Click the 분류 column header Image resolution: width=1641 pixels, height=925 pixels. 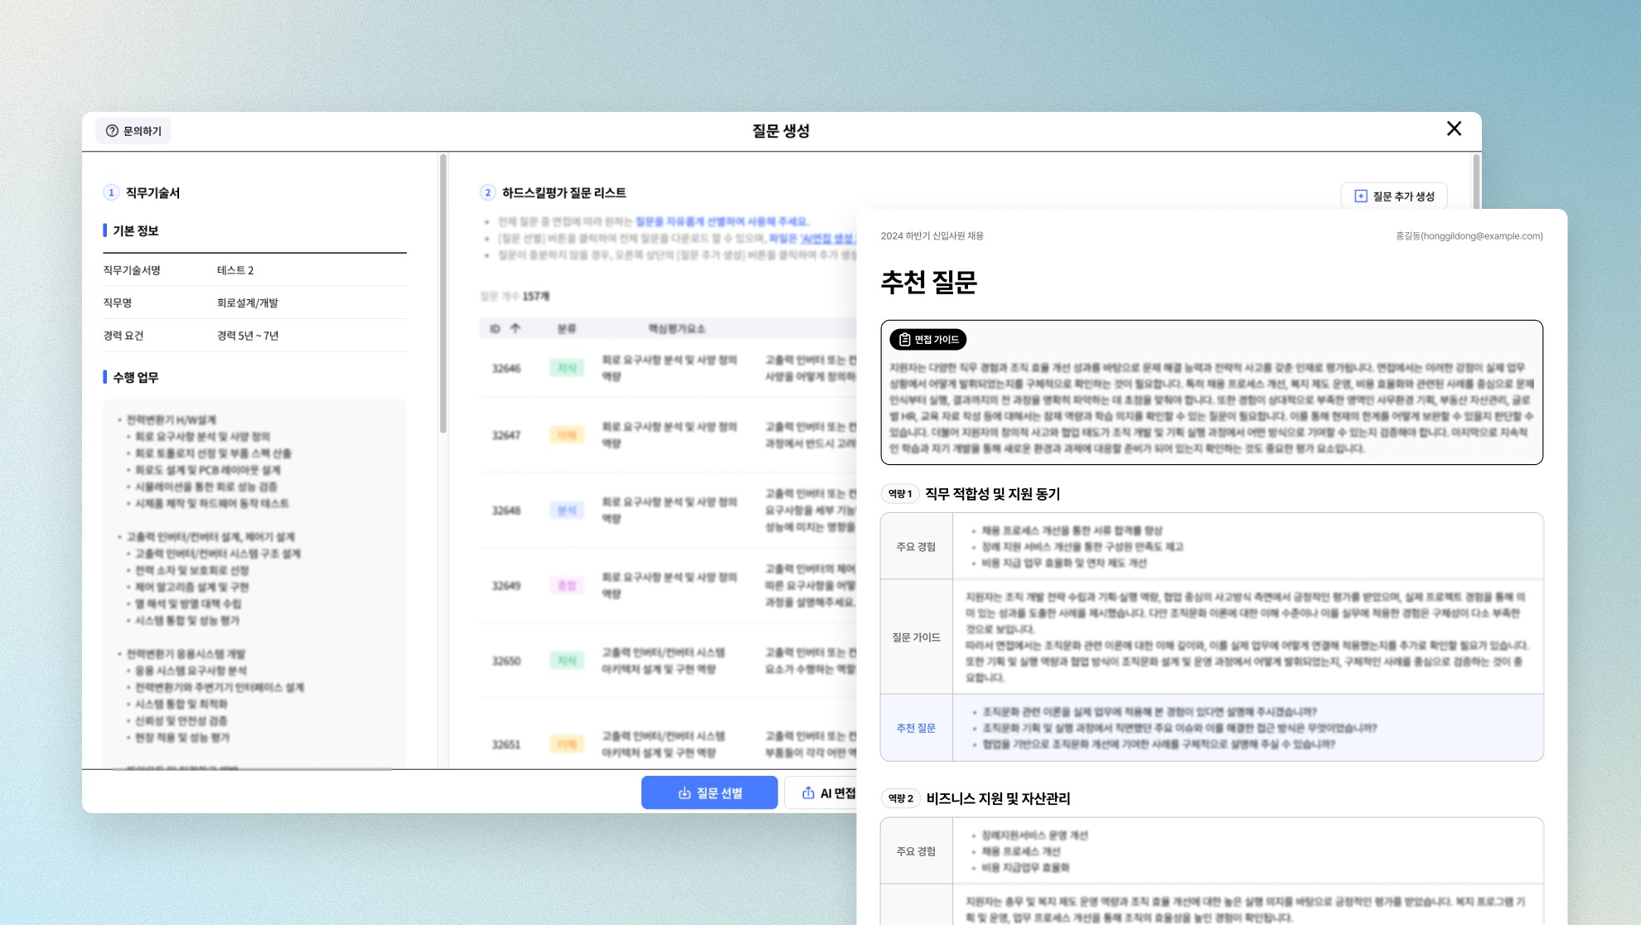pos(567,329)
